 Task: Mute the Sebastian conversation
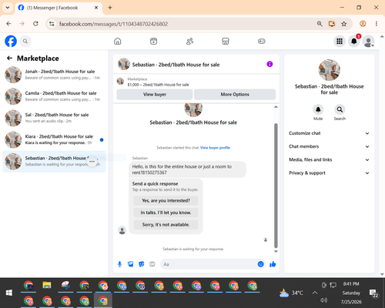coord(318,109)
